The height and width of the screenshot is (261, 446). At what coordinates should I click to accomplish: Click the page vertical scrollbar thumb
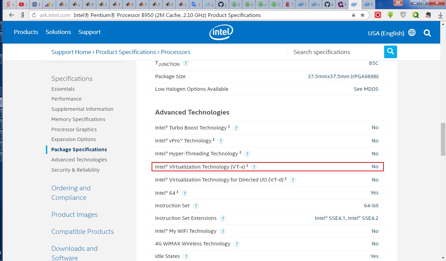(x=443, y=139)
